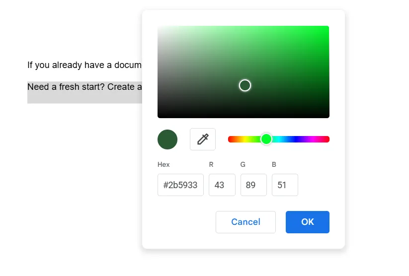Viewport: 409px width, 276px height.
Task: Select the B value field showing 51
Action: (x=285, y=185)
